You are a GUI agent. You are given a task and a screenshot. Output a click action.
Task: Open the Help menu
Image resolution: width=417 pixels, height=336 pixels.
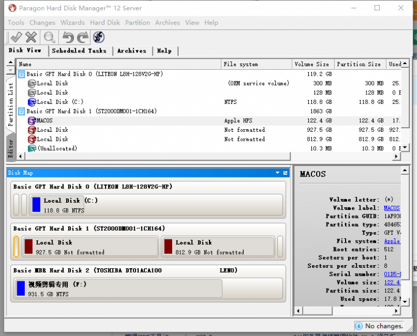pos(211,23)
